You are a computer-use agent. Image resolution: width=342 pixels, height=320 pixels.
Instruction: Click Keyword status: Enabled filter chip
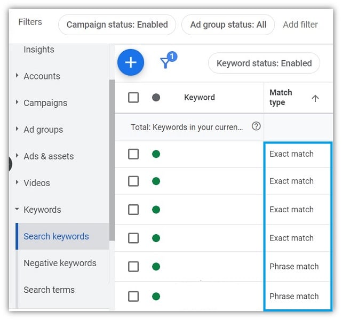click(264, 63)
